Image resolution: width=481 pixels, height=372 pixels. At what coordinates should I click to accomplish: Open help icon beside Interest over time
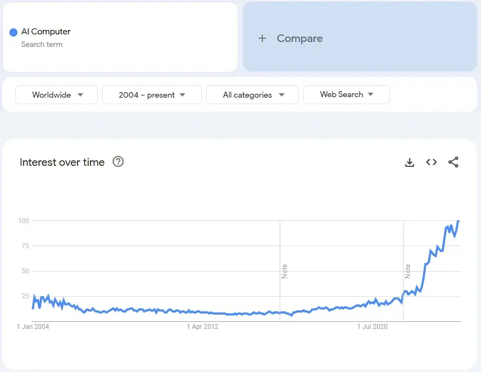point(118,162)
